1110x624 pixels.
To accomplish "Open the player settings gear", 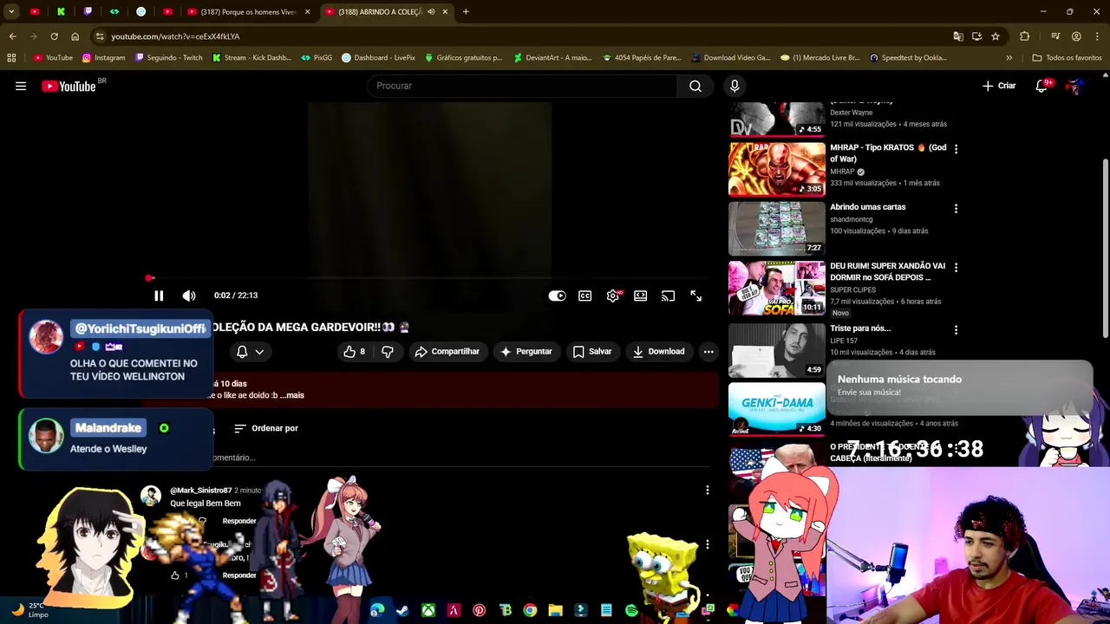I will (613, 296).
